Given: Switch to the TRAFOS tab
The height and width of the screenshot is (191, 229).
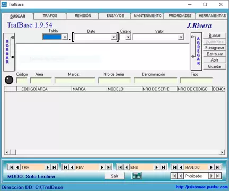Looking at the screenshot, I should pos(50,16).
